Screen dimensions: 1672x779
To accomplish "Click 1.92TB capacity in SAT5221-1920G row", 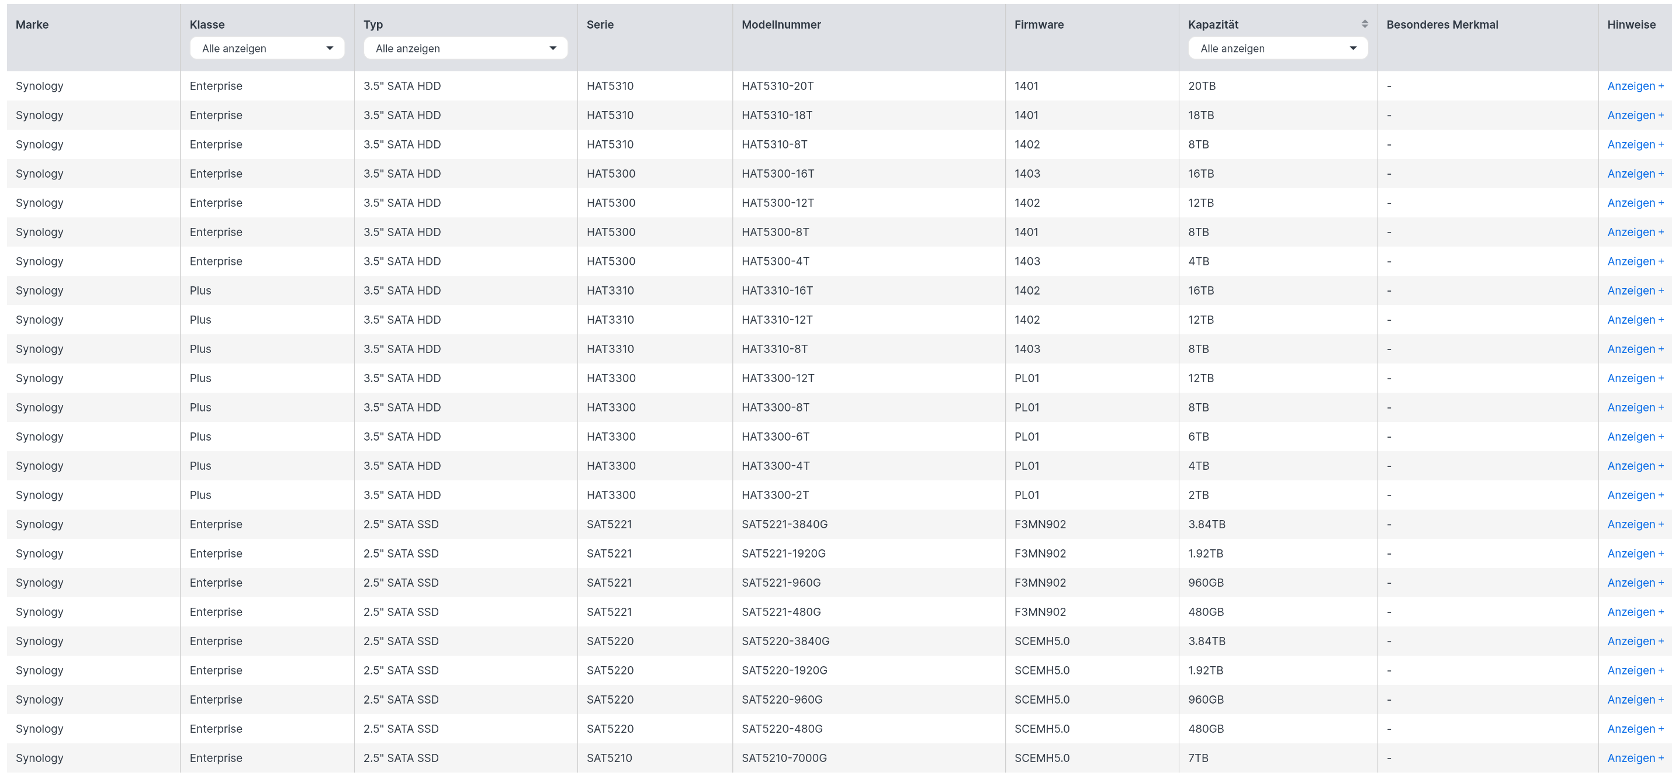I will click(x=1205, y=553).
